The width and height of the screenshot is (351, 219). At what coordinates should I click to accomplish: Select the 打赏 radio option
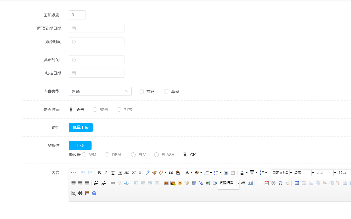[x=119, y=109]
